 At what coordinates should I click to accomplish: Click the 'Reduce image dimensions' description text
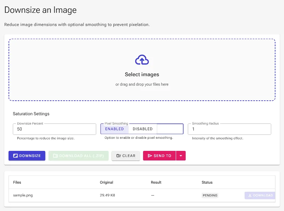pos(77,25)
